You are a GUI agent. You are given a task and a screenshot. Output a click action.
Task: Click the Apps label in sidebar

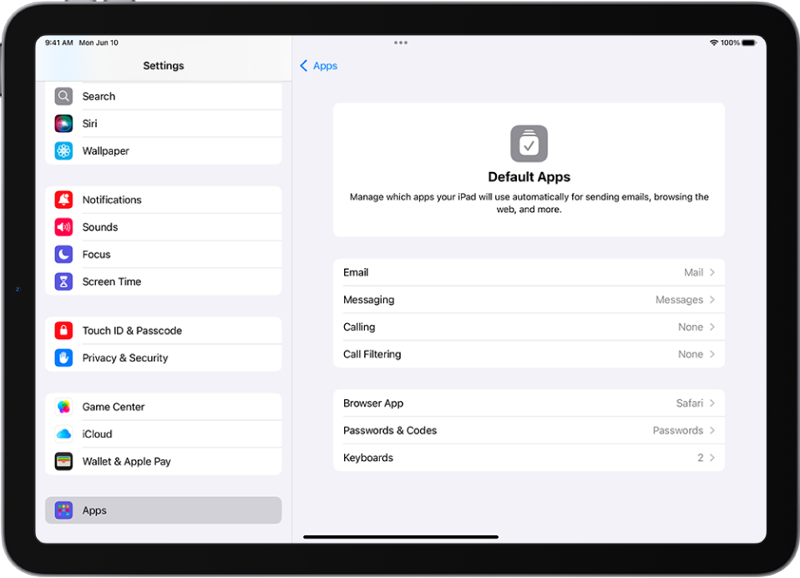point(94,510)
